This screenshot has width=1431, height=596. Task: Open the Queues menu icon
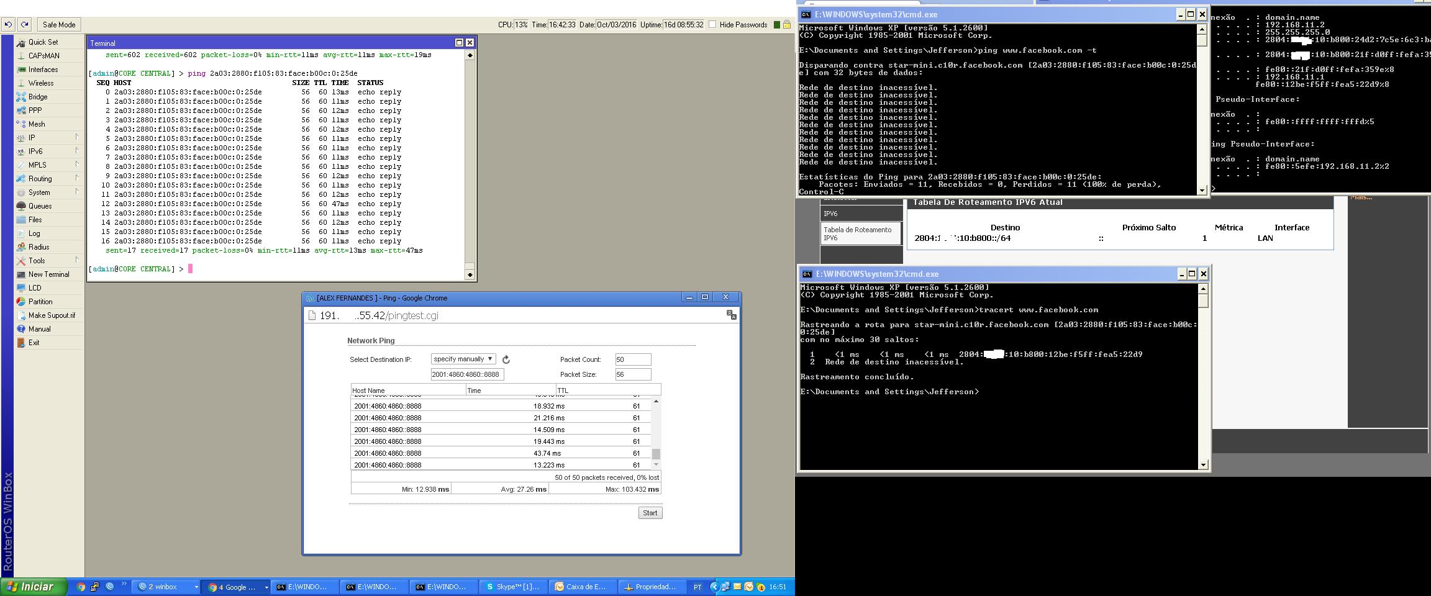21,206
